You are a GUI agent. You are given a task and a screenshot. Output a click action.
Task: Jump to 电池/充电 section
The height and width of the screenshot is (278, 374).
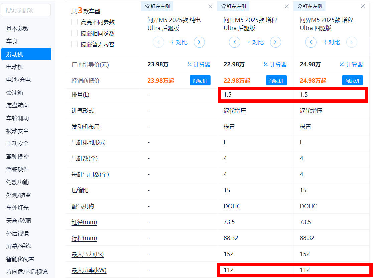pos(18,80)
